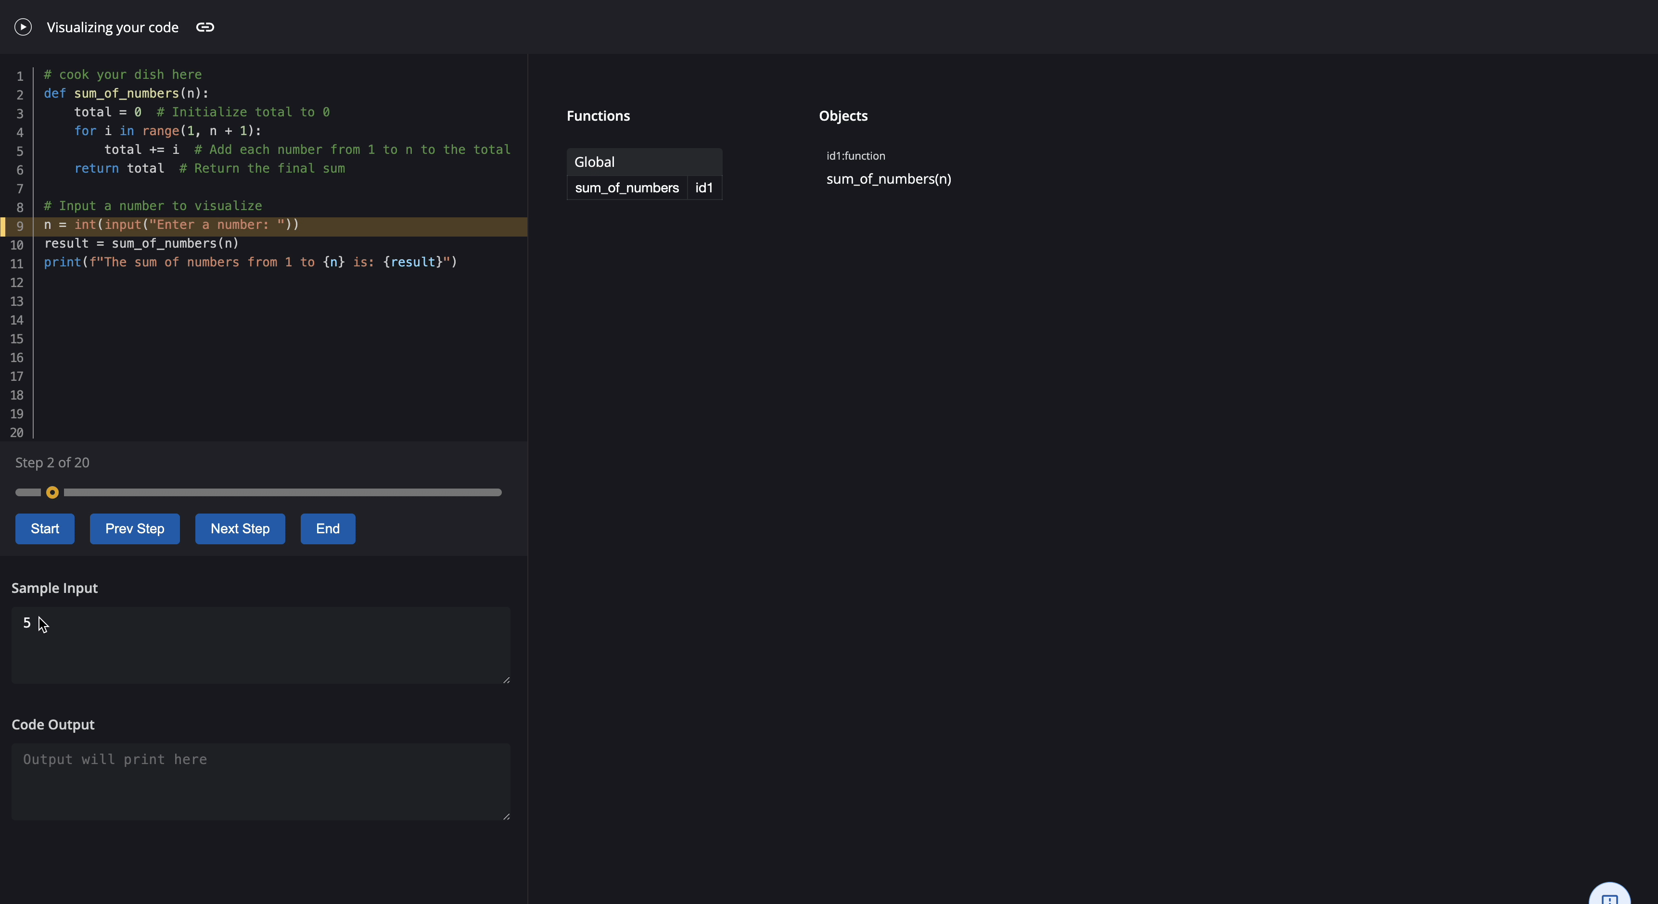Image resolution: width=1658 pixels, height=904 pixels.
Task: Click the id1 reference cell
Action: pos(704,188)
